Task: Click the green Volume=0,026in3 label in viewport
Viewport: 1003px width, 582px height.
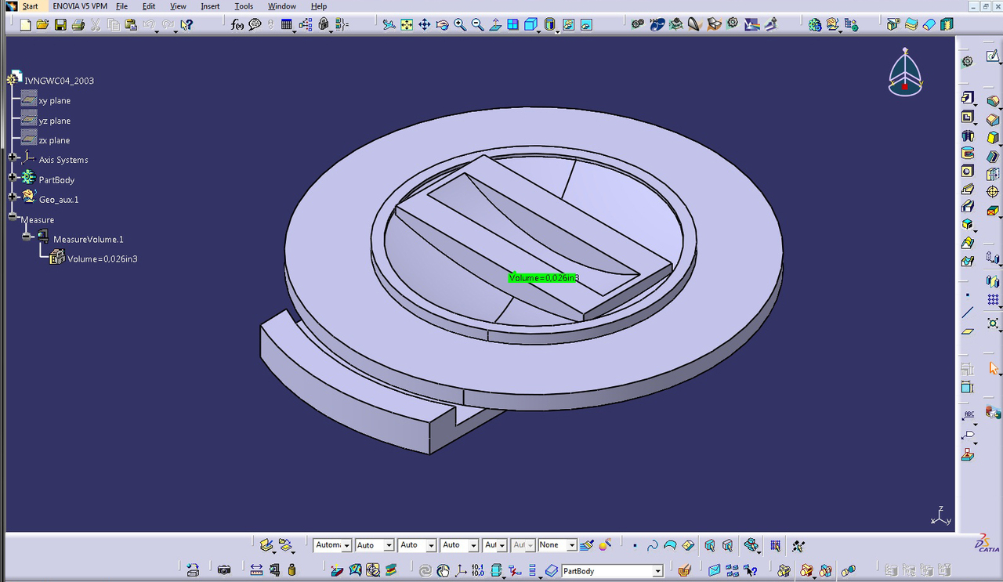Action: (543, 278)
